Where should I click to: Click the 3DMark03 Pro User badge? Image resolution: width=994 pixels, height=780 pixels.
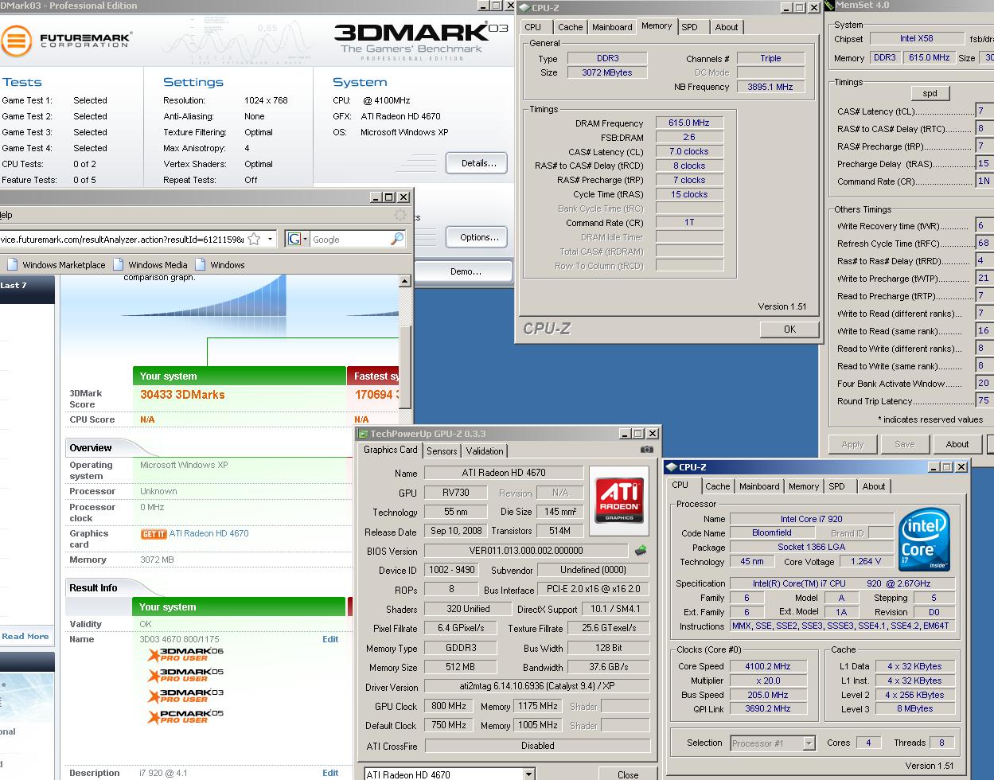point(185,696)
